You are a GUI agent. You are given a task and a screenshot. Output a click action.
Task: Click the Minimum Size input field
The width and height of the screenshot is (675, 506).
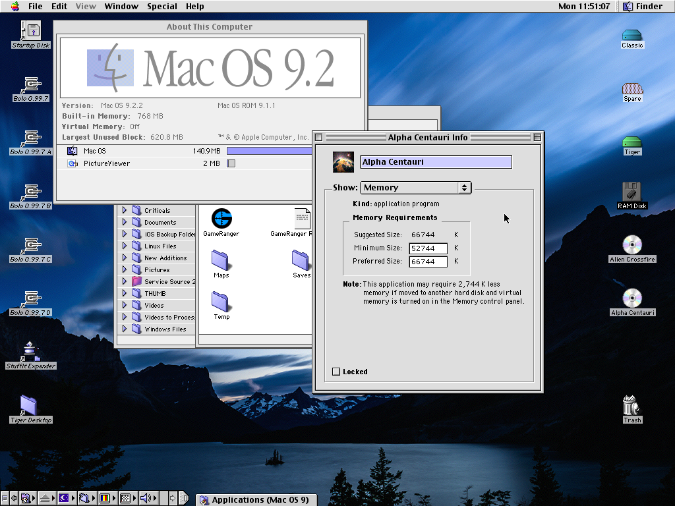[428, 248]
